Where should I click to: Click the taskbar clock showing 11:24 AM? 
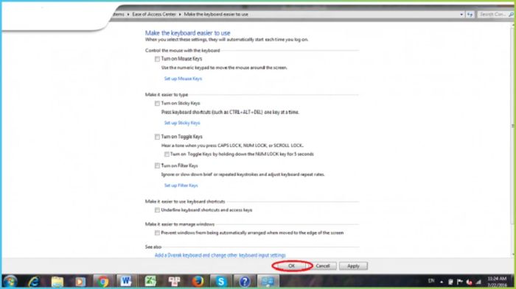497,279
